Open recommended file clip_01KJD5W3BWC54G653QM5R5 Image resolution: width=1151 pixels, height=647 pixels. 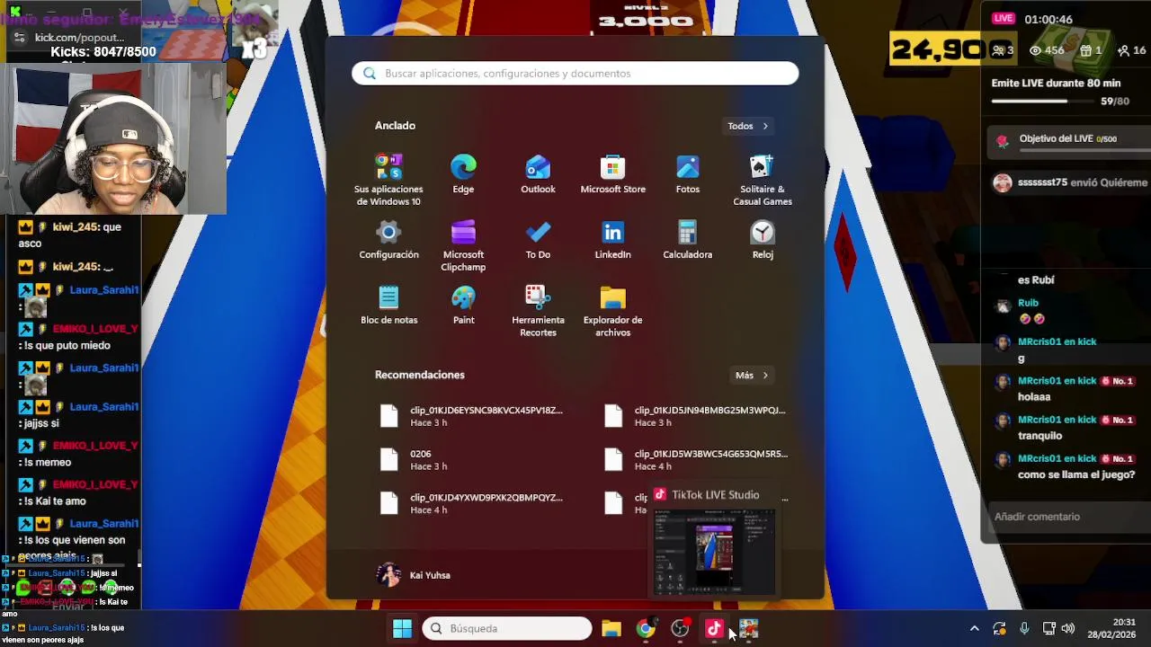pos(697,459)
